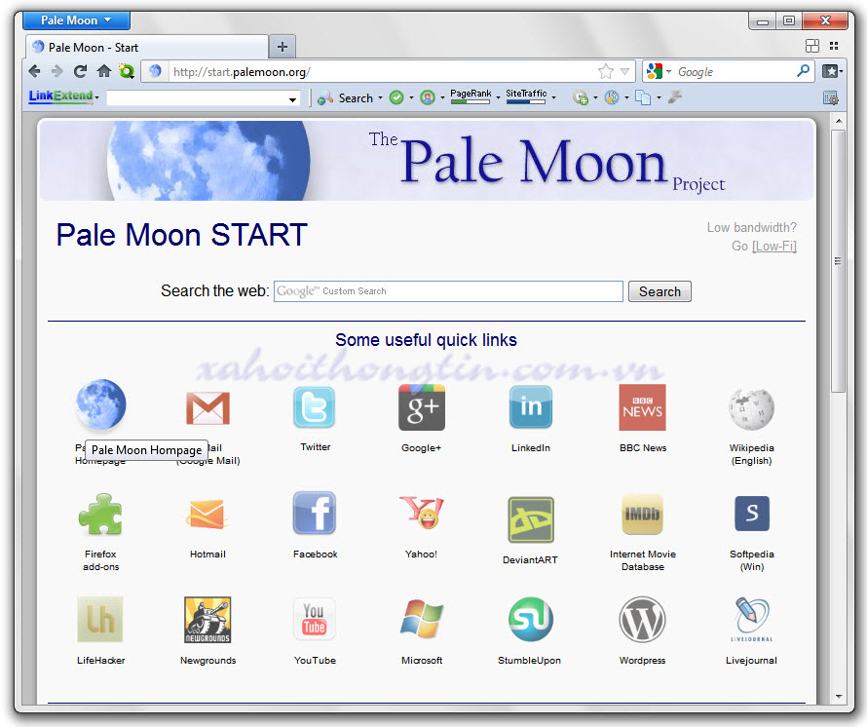
Task: Follow the Low-Fi link
Action: pyautogui.click(x=774, y=247)
